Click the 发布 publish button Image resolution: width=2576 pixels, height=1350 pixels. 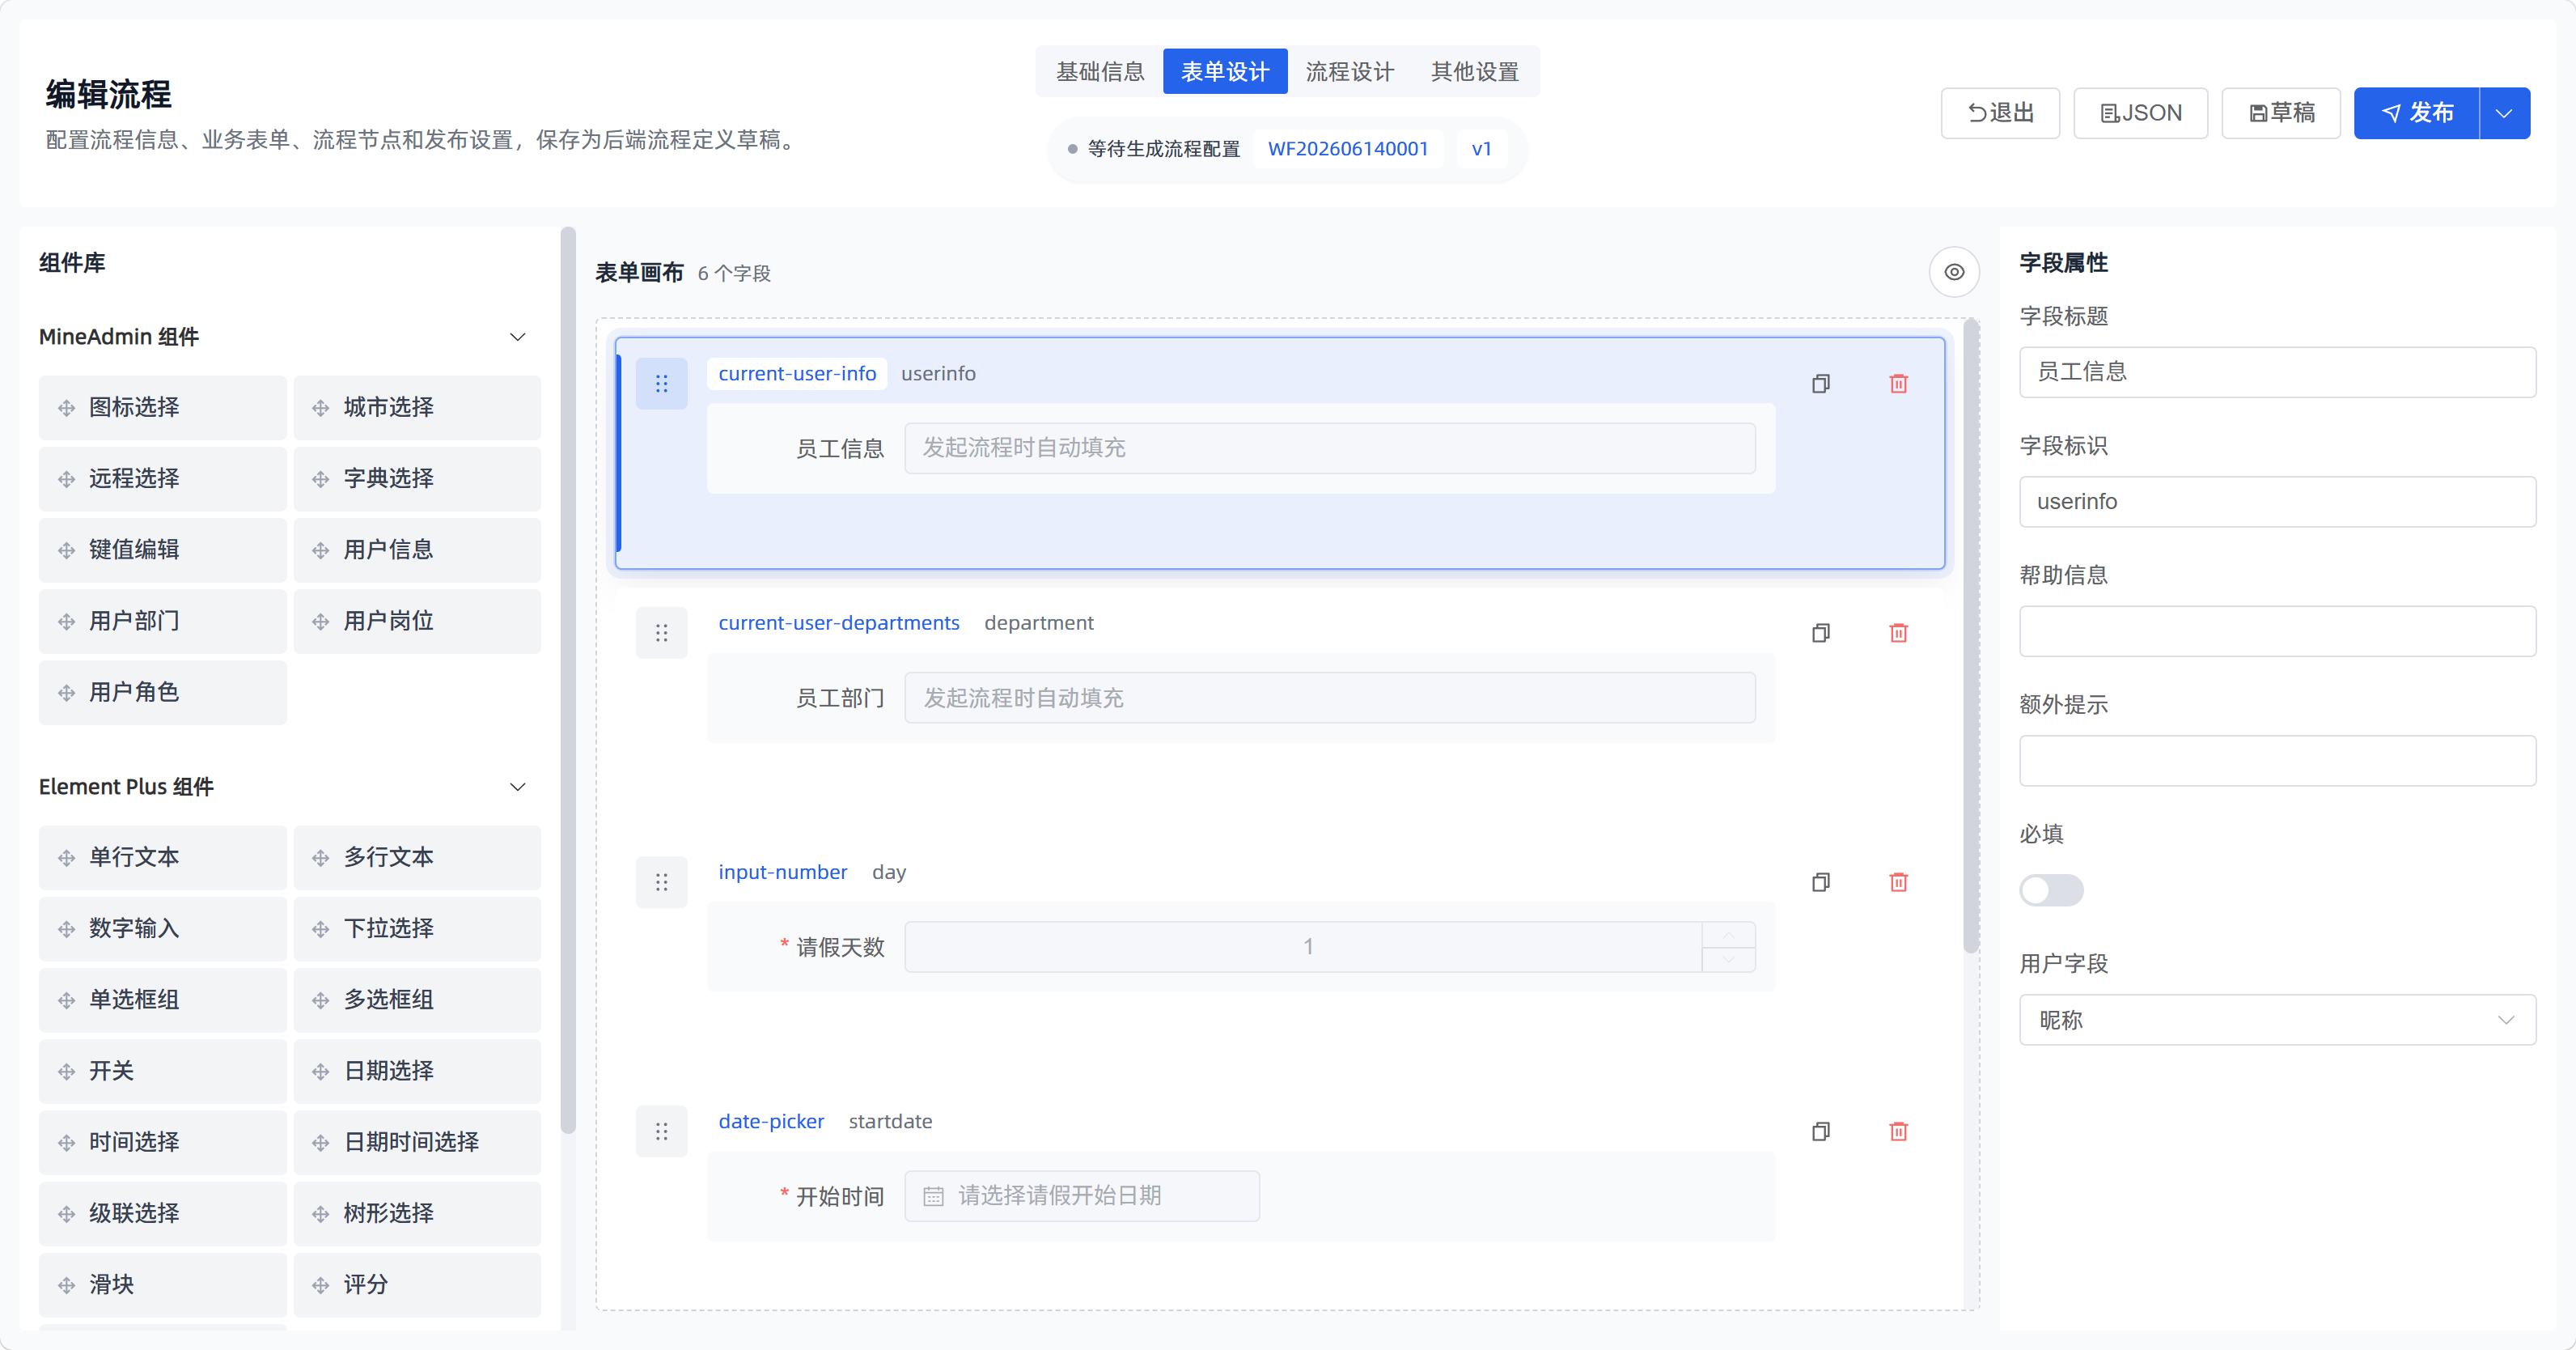pyautogui.click(x=2416, y=113)
